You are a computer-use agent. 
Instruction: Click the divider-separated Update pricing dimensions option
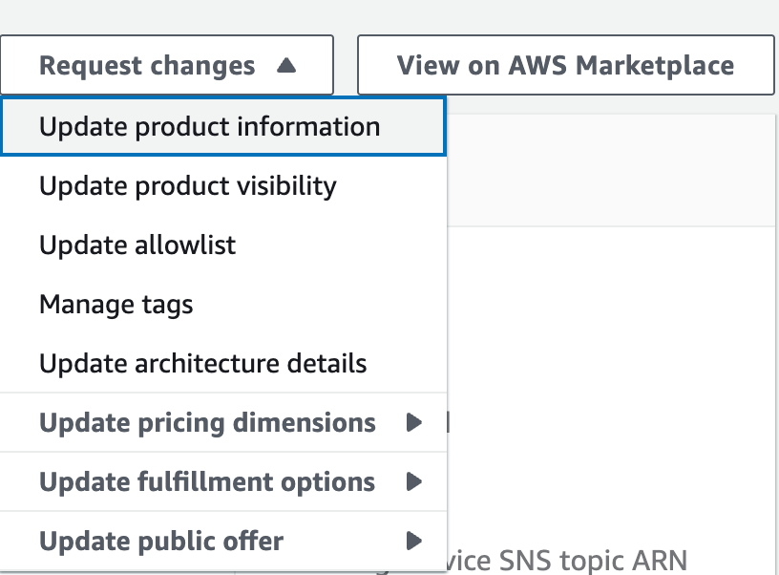coord(206,422)
